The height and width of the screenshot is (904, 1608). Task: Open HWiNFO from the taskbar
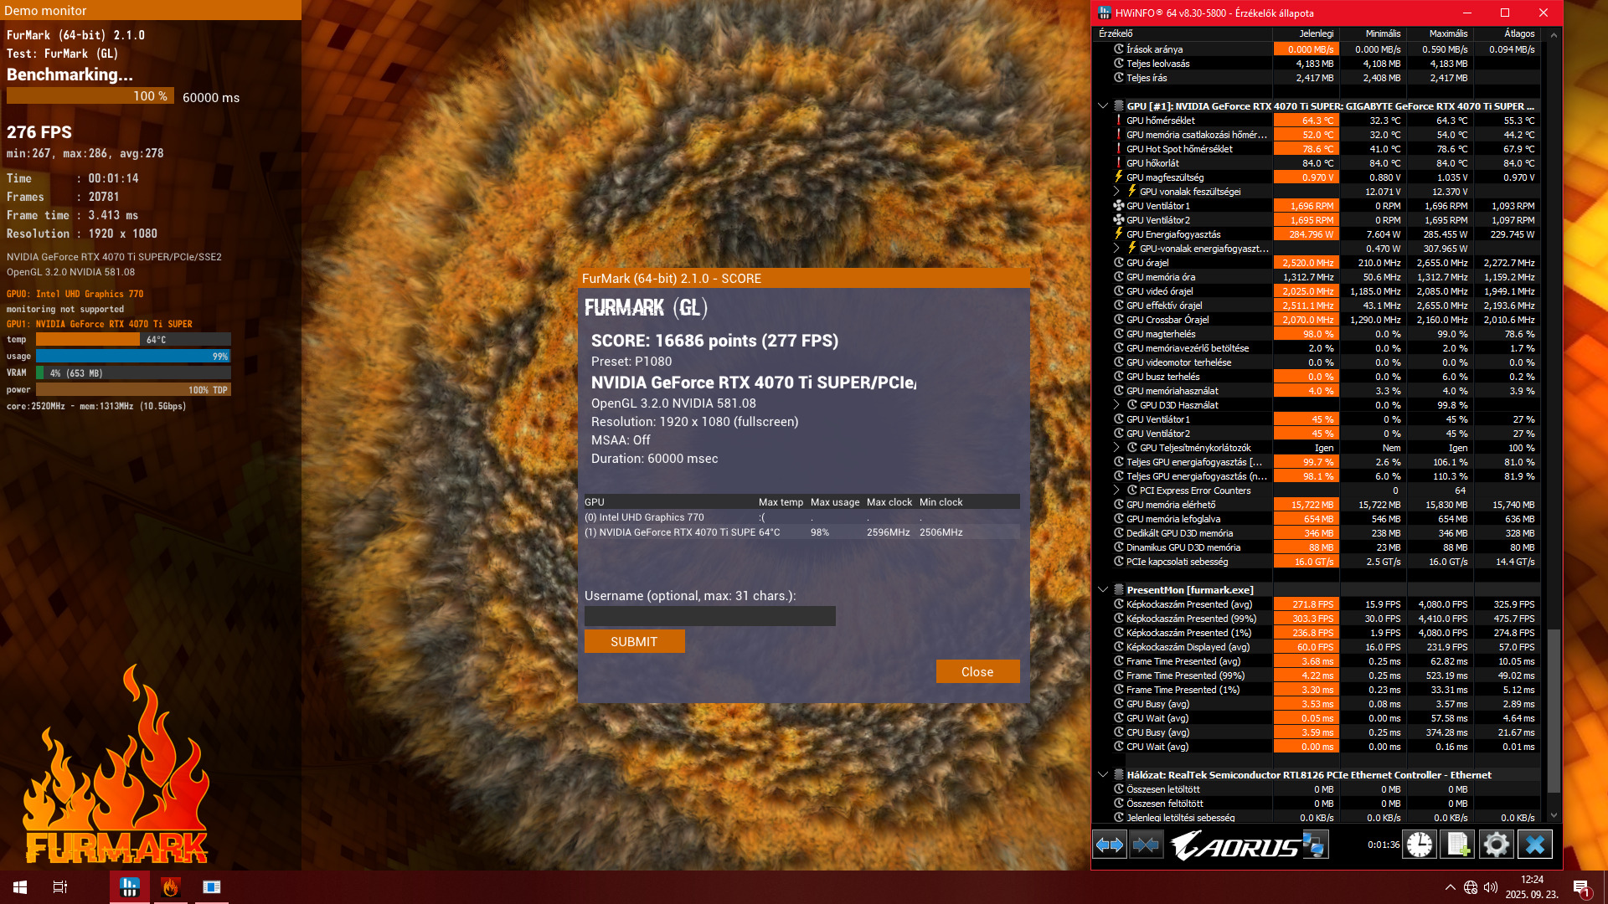(x=130, y=887)
